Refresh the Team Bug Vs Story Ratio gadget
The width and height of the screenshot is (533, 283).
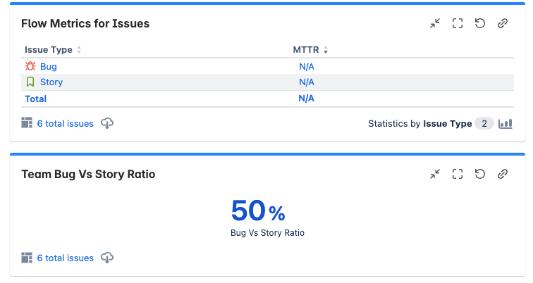point(480,174)
